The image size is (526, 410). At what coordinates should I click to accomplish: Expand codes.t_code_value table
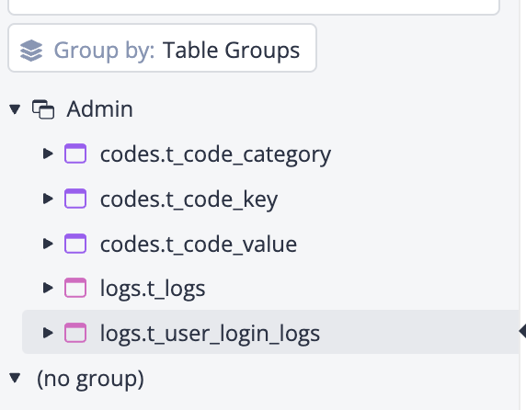pyautogui.click(x=49, y=244)
